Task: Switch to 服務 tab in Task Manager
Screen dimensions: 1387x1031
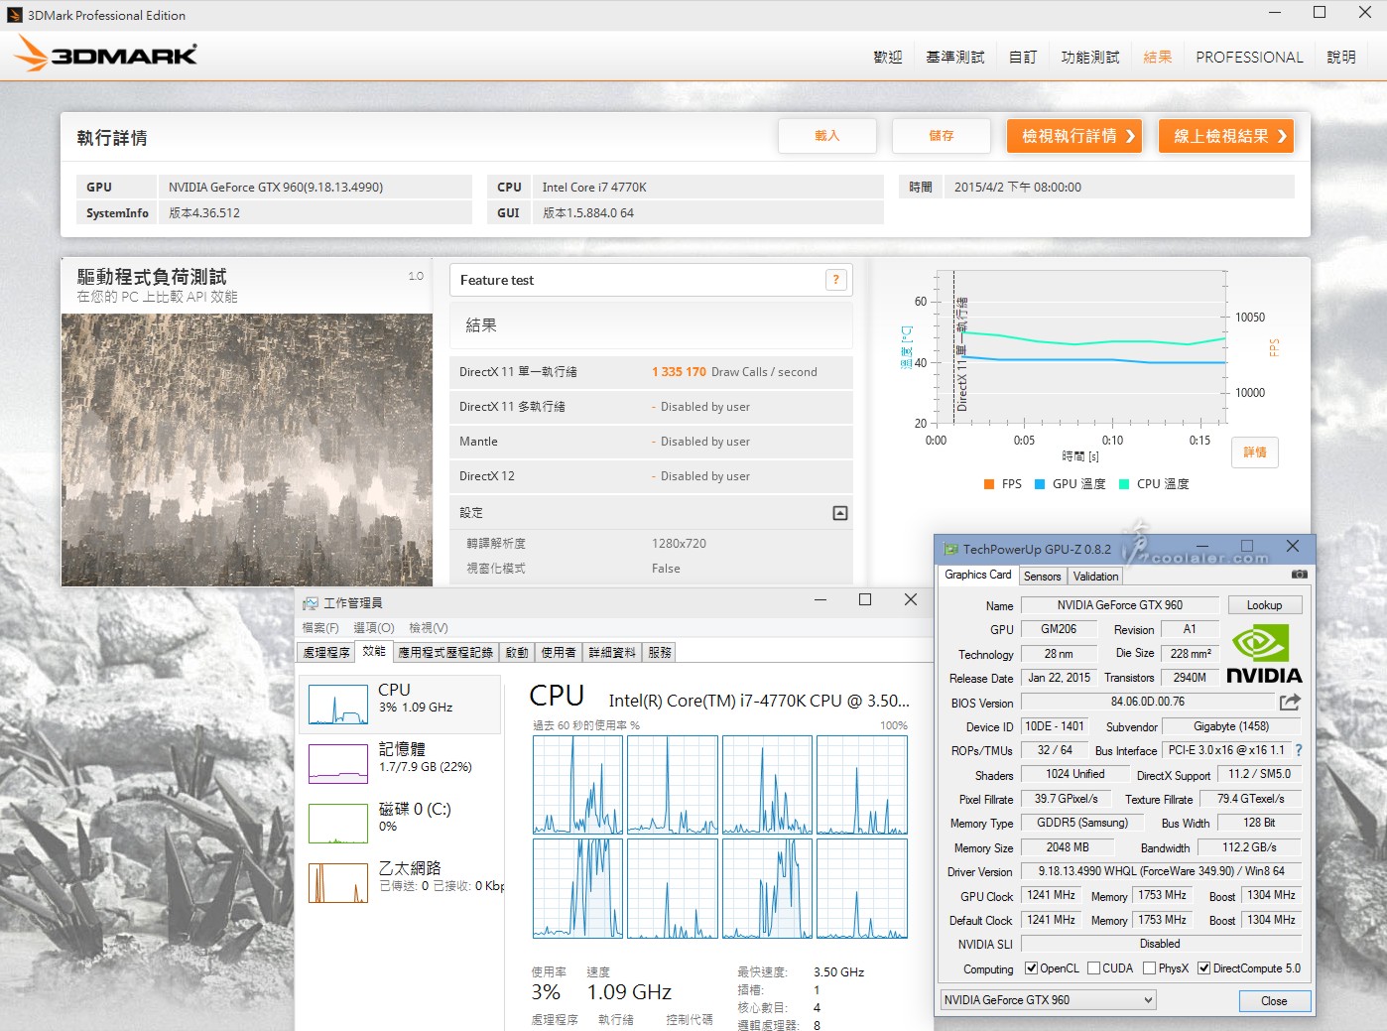Action: coord(660,653)
